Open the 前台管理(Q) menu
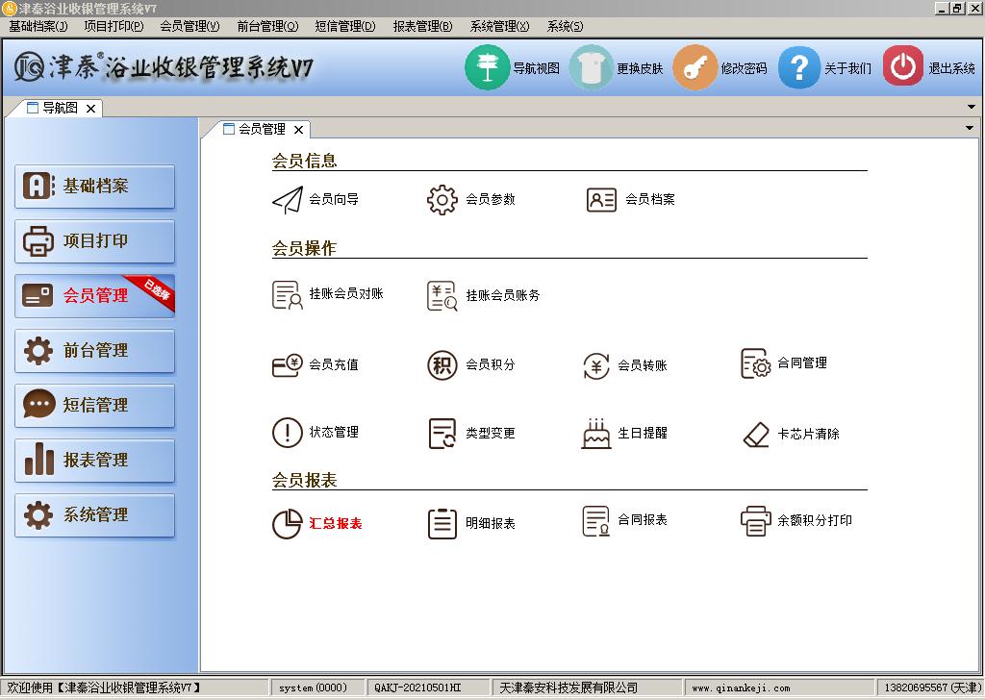Screen dimensions: 985x700 tap(267, 26)
